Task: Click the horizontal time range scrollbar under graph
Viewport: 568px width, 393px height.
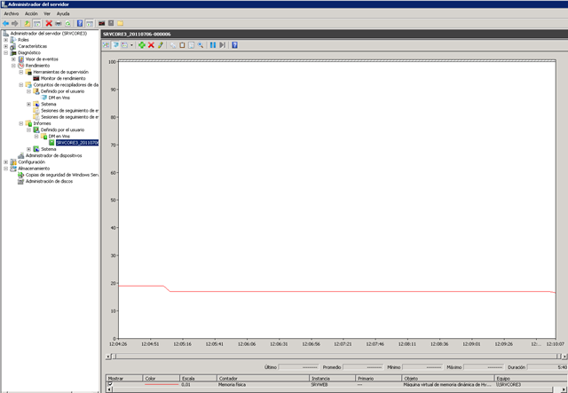Action: tap(335, 357)
